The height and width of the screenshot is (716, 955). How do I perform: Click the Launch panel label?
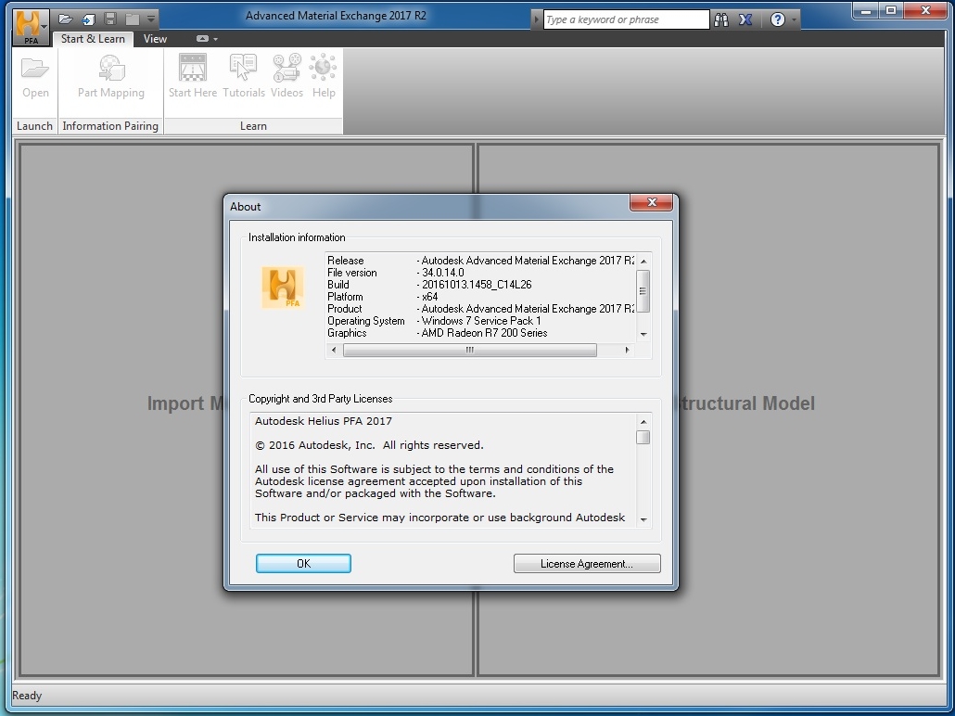34,125
